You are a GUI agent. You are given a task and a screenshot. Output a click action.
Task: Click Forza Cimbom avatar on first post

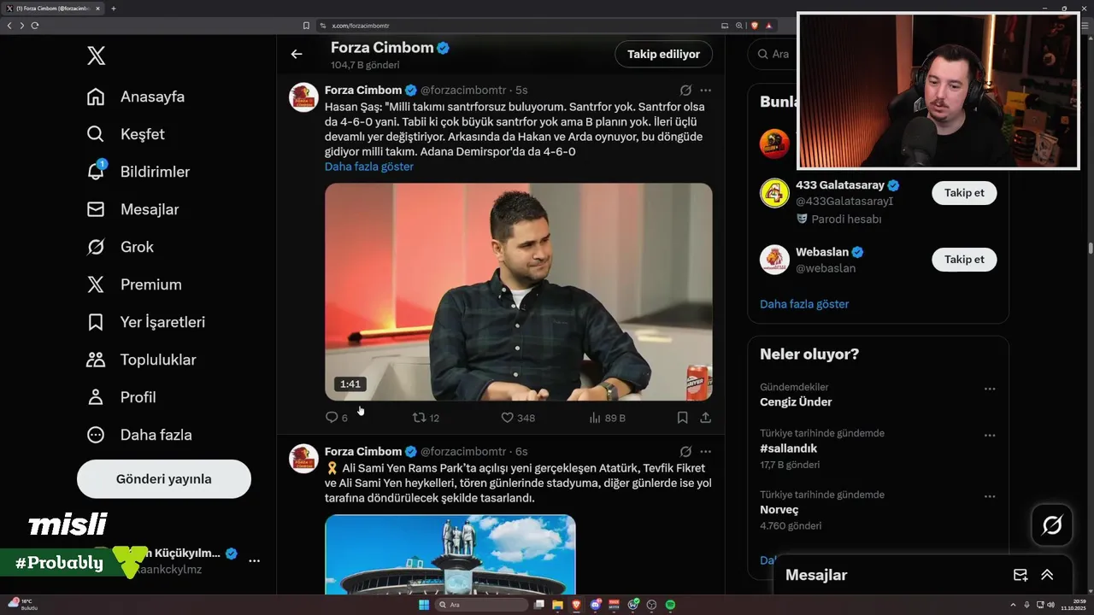304,97
